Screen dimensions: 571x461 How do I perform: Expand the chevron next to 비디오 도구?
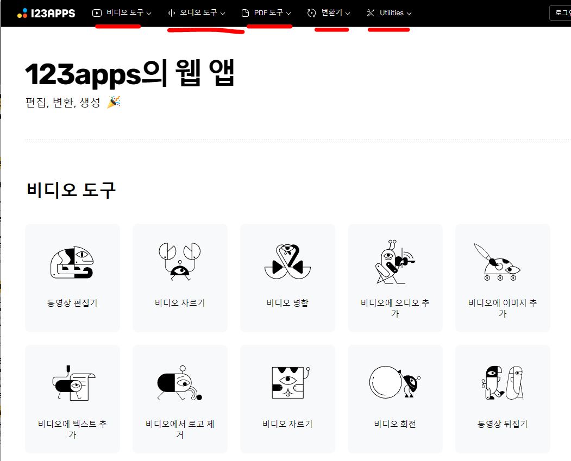pyautogui.click(x=149, y=14)
